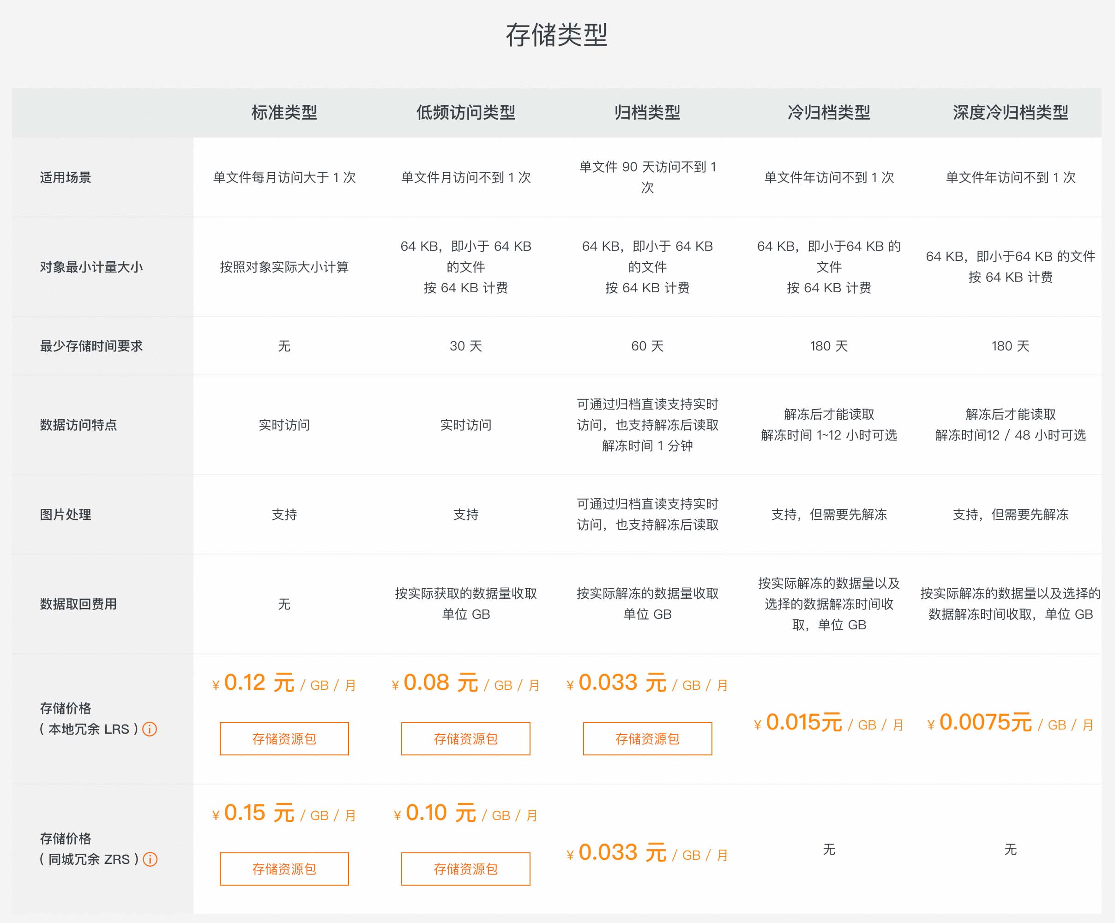The image size is (1115, 923).
Task: Click the 对象最小计量大小 row label
Action: coord(91,267)
